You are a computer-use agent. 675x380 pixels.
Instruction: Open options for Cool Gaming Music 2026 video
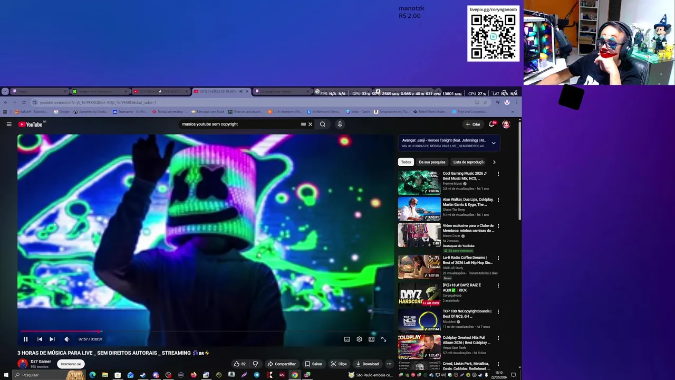(498, 174)
